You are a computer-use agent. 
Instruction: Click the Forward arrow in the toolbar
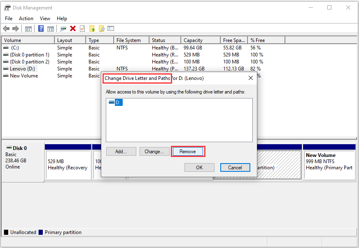pyautogui.click(x=15, y=28)
